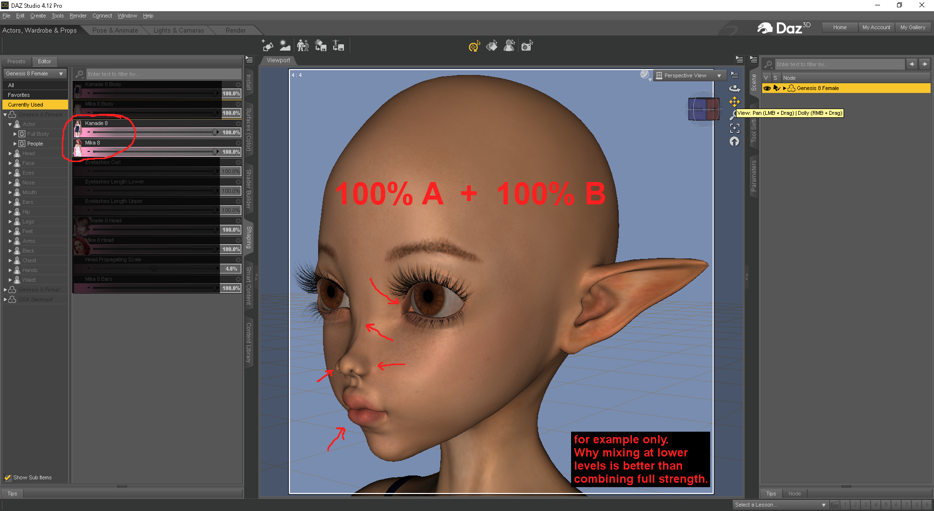Viewport: 934px width, 511px height.
Task: Click the save materials preset icon
Action: (x=321, y=46)
